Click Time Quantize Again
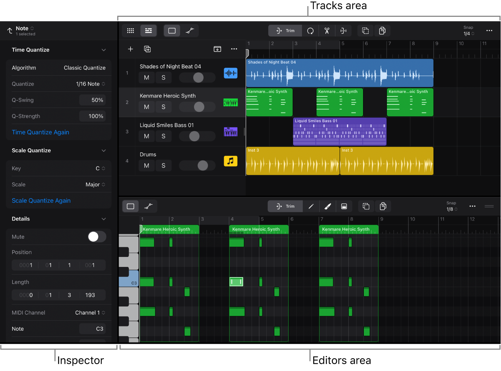Screen dimensions: 501x371 [x=40, y=132]
